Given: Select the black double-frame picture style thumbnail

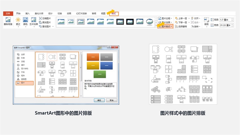Looking at the screenshot, I should pos(120,22).
